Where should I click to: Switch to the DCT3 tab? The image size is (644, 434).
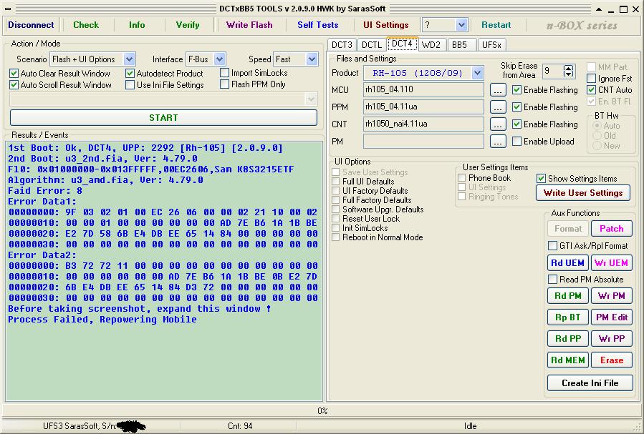[342, 44]
